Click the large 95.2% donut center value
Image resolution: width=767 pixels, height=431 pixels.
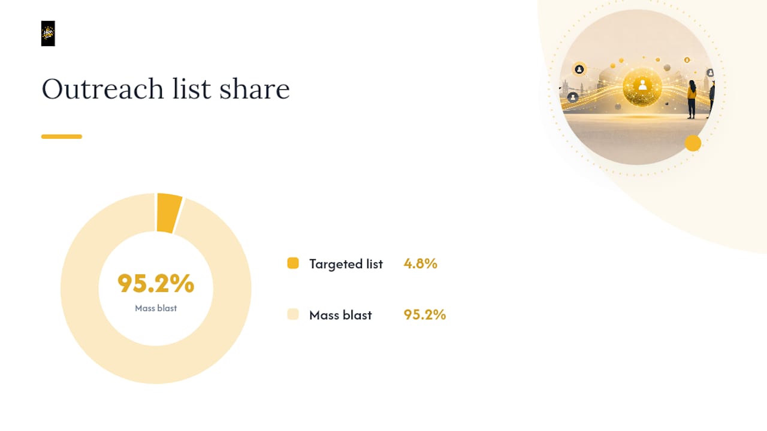click(156, 284)
